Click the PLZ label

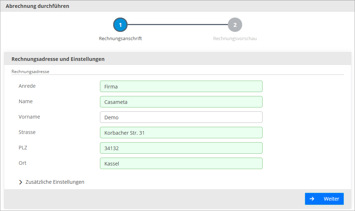[x=23, y=148]
